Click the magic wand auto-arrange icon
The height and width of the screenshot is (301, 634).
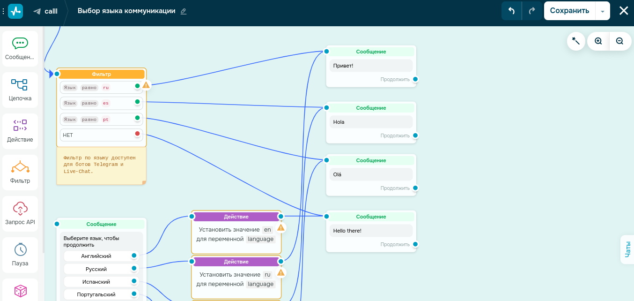click(576, 41)
